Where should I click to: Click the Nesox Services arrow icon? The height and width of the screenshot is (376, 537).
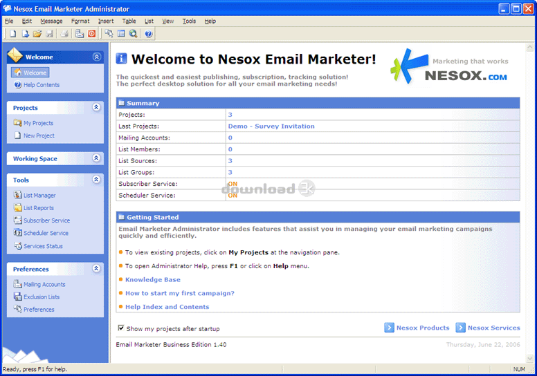[461, 328]
